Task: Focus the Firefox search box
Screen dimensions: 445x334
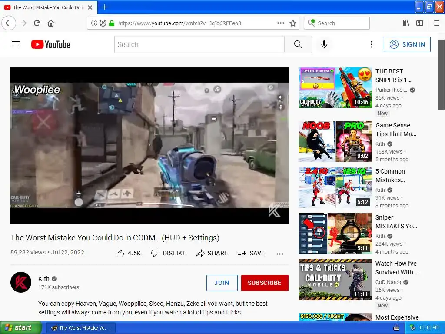Action: [x=337, y=23]
